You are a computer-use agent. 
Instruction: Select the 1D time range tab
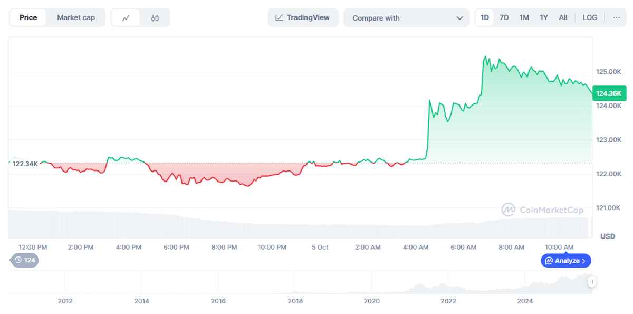(x=485, y=17)
